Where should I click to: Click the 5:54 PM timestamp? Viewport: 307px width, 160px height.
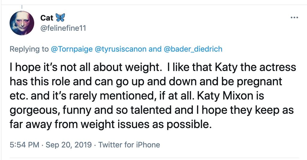click(25, 145)
